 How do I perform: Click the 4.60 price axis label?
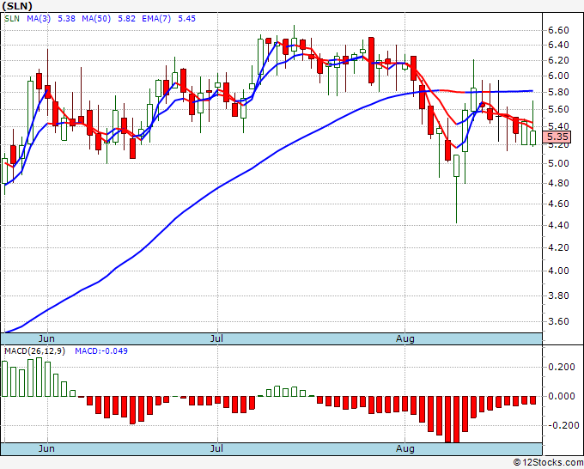coord(558,204)
